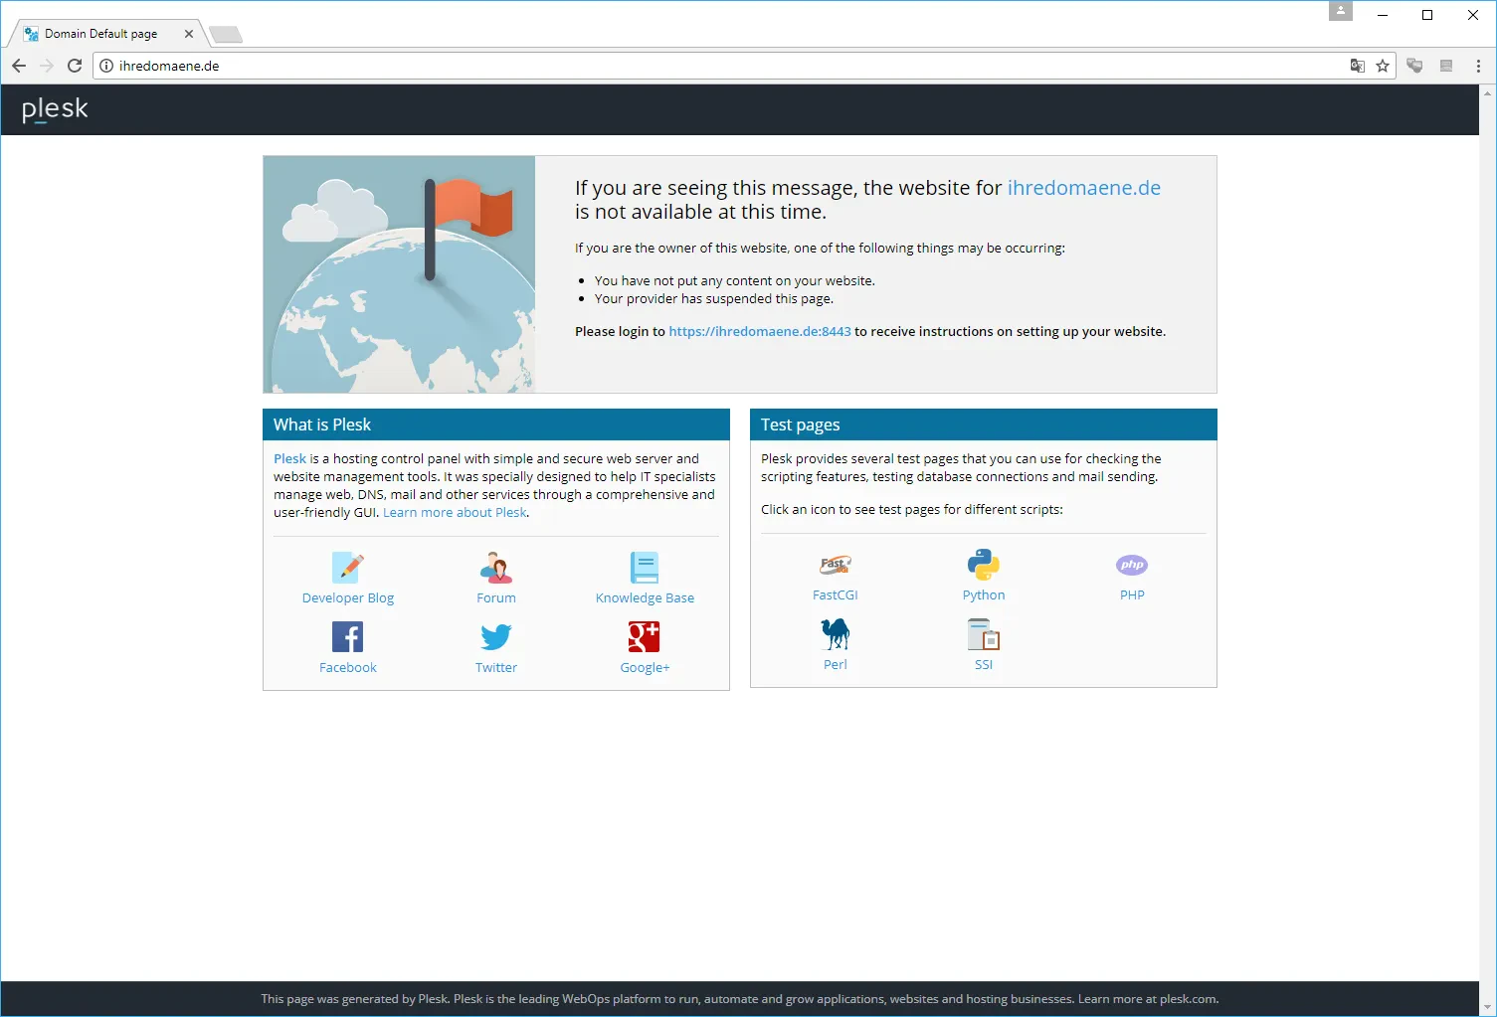Bookmark this page with star icon
This screenshot has height=1017, width=1497.
click(x=1383, y=66)
